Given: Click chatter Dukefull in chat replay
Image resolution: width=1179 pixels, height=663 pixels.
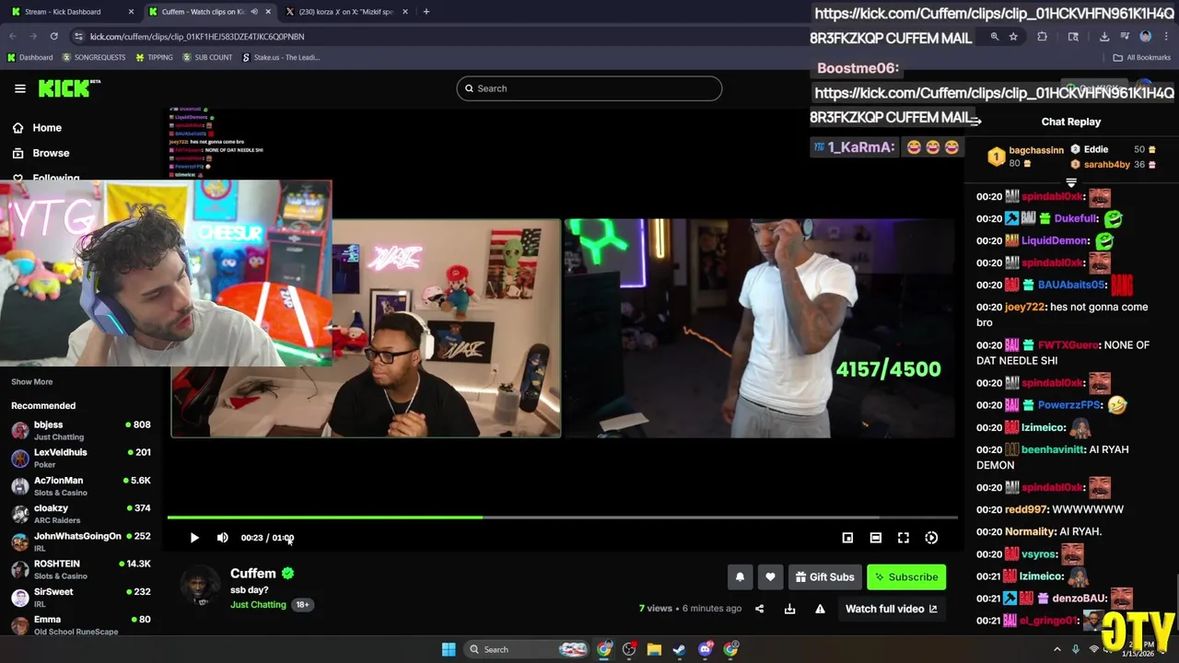Looking at the screenshot, I should [1076, 219].
